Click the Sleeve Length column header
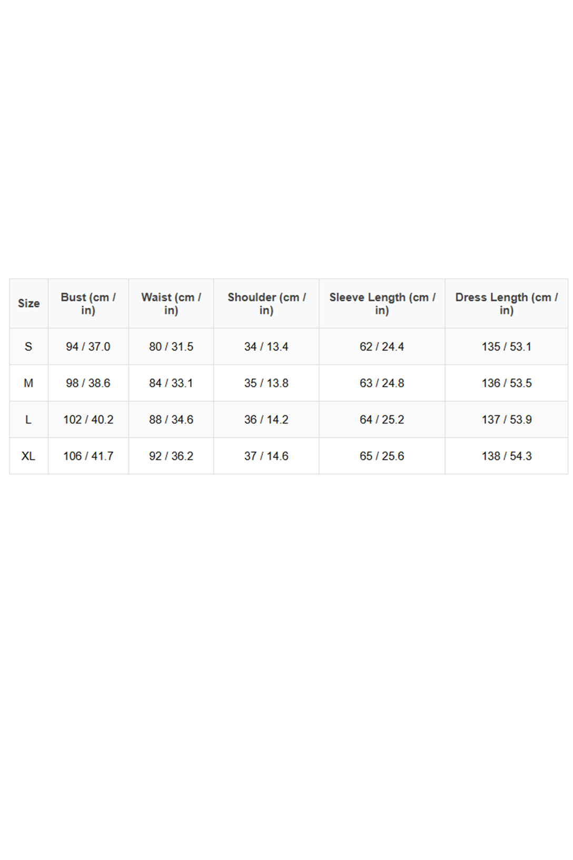Viewport: 573px width, 860px height. (382, 304)
